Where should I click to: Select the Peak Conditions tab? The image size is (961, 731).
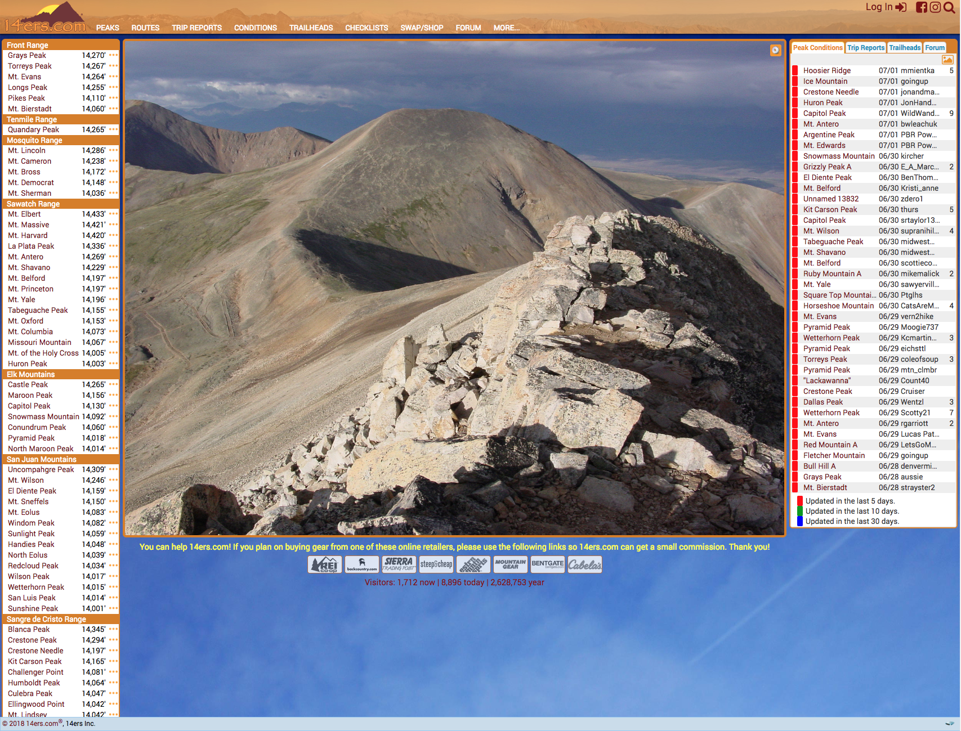tap(817, 48)
